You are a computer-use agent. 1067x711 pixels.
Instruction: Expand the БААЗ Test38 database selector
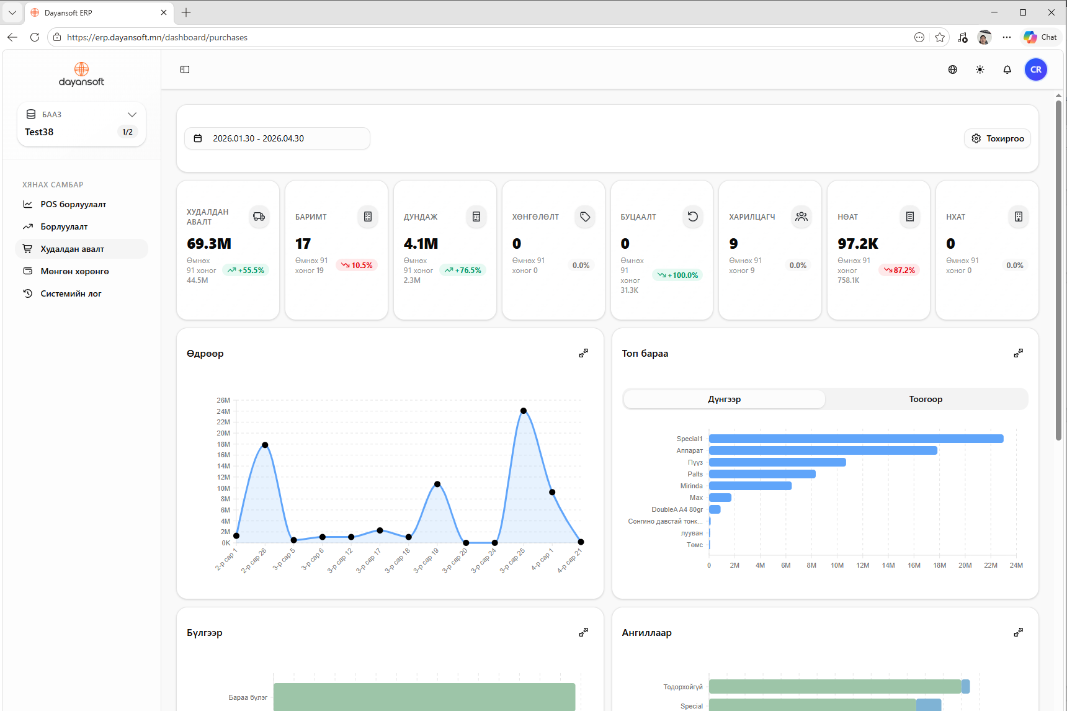81,124
